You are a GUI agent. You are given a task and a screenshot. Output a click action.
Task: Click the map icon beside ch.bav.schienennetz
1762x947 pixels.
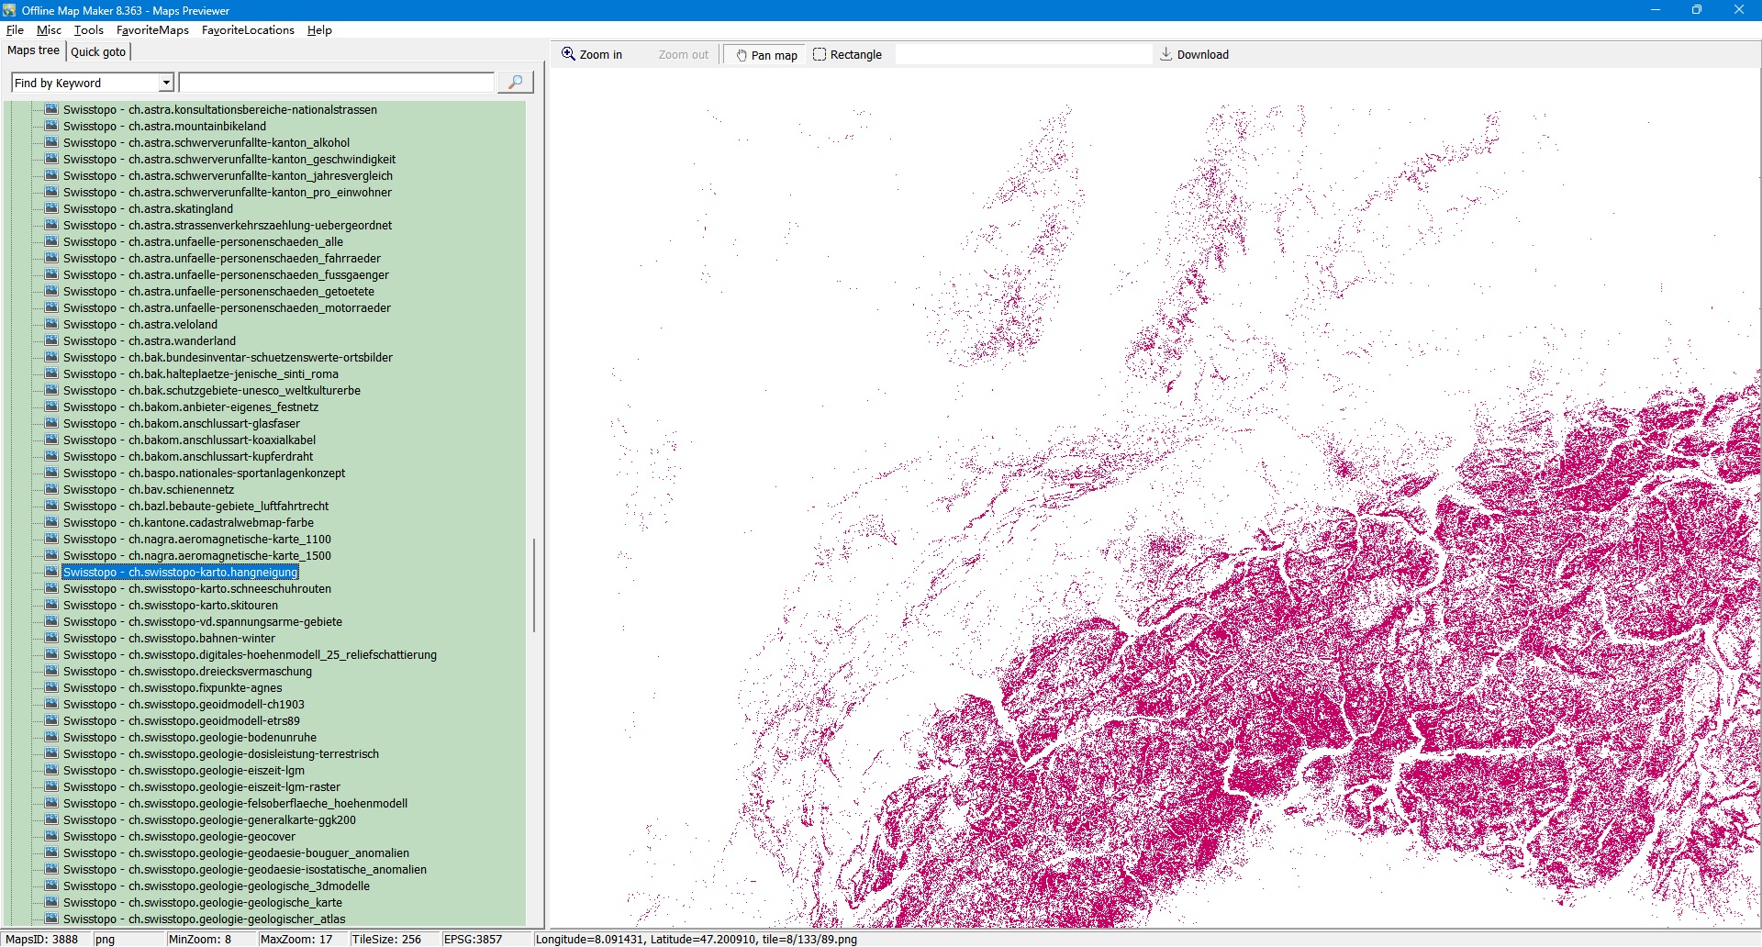click(51, 489)
